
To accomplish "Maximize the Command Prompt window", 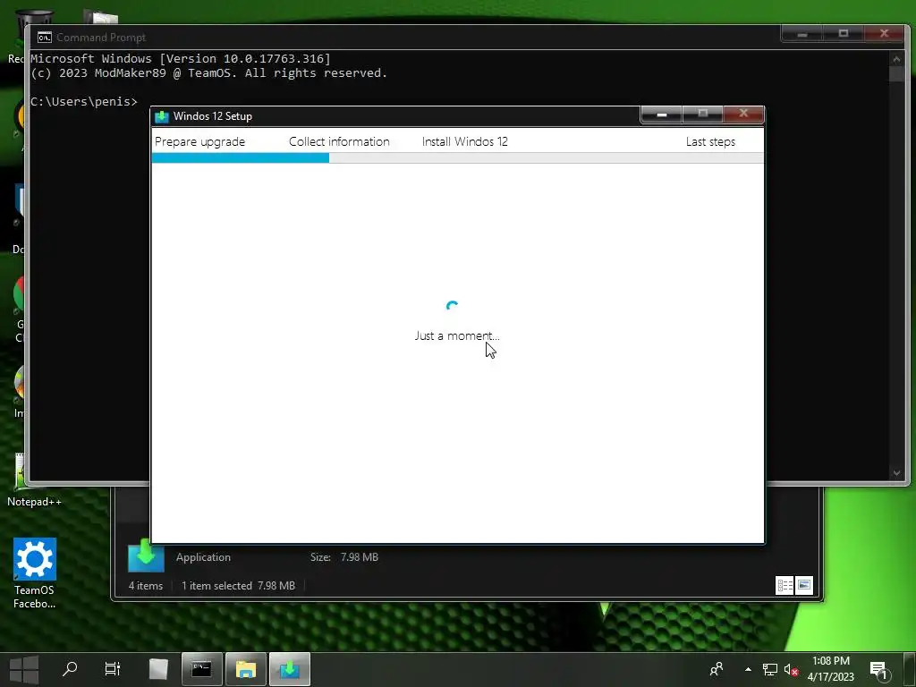I will coord(843,35).
